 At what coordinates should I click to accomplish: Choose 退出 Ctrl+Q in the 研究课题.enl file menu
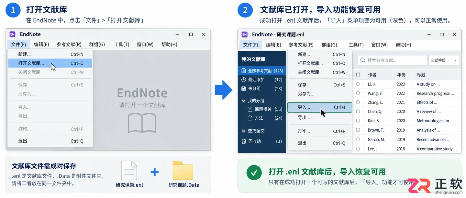(320, 143)
